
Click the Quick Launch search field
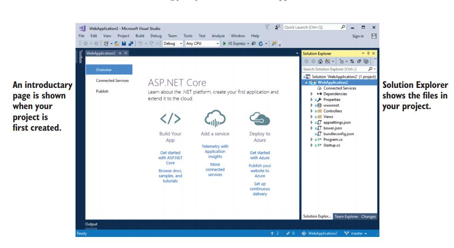coord(314,27)
